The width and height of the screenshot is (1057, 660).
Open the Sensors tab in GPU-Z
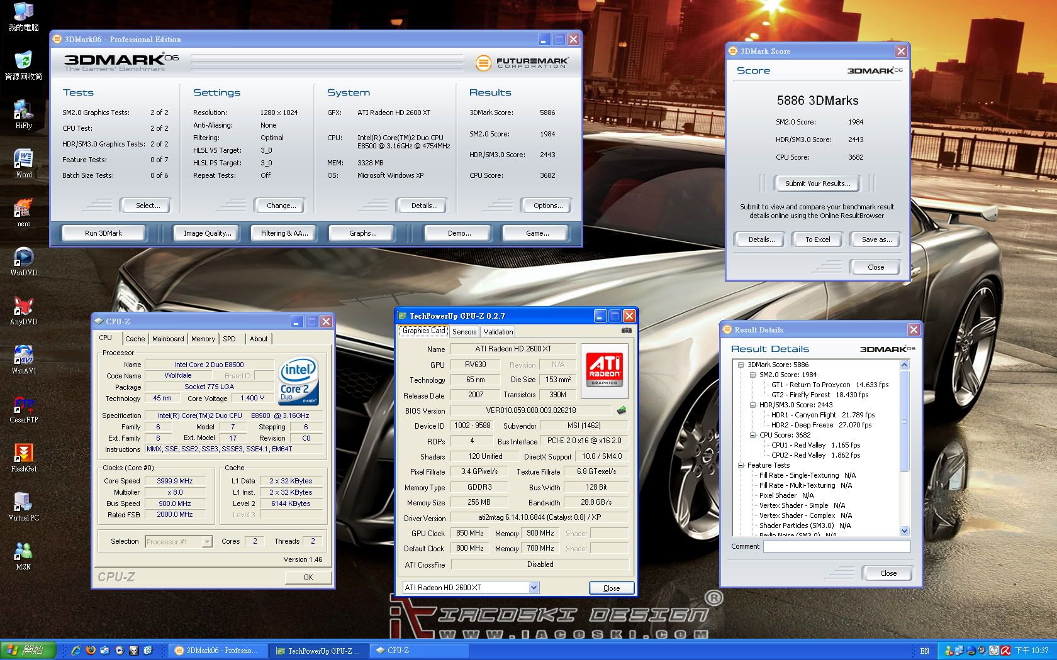pos(464,332)
